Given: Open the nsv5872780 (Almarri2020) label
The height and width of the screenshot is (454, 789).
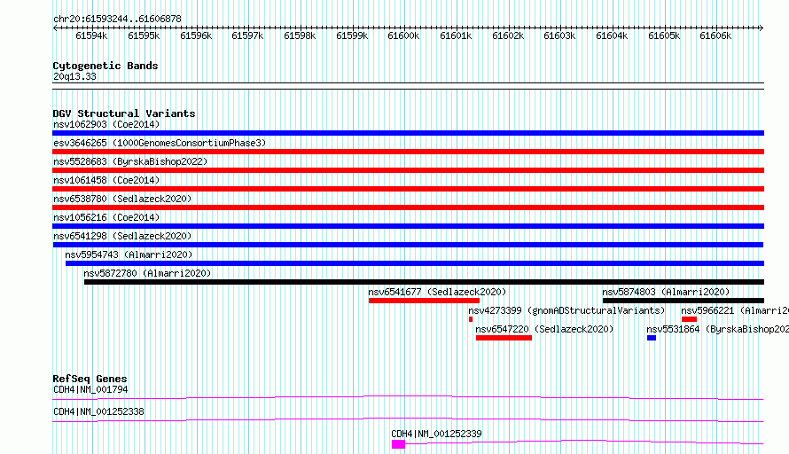Looking at the screenshot, I should click(x=147, y=273).
